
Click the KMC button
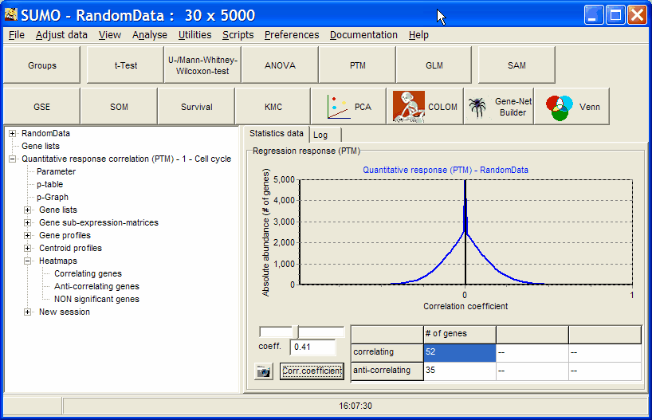273,107
